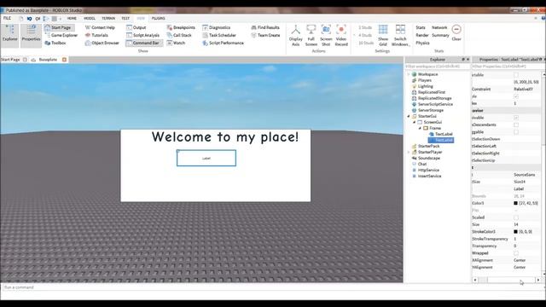Open Context Help

coord(100,27)
